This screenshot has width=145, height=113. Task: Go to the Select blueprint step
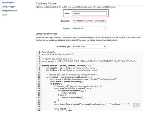[8, 3]
